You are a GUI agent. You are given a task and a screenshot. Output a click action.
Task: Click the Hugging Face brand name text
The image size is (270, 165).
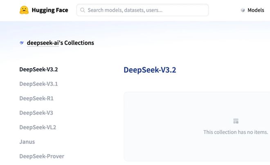pyautogui.click(x=50, y=10)
